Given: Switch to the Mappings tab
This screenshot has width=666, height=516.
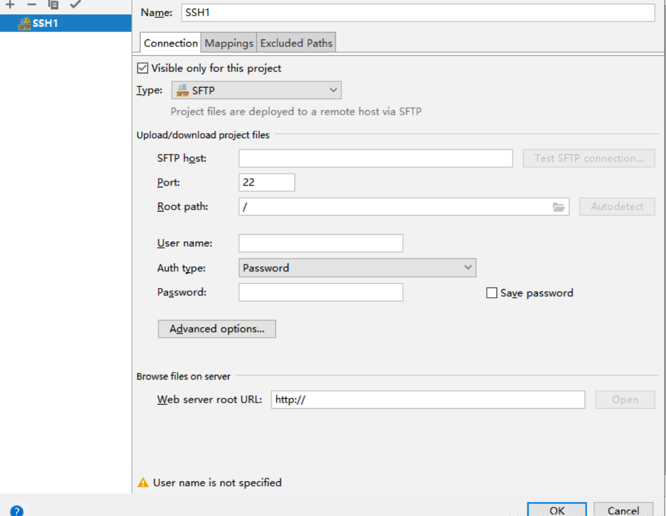Looking at the screenshot, I should [x=229, y=43].
